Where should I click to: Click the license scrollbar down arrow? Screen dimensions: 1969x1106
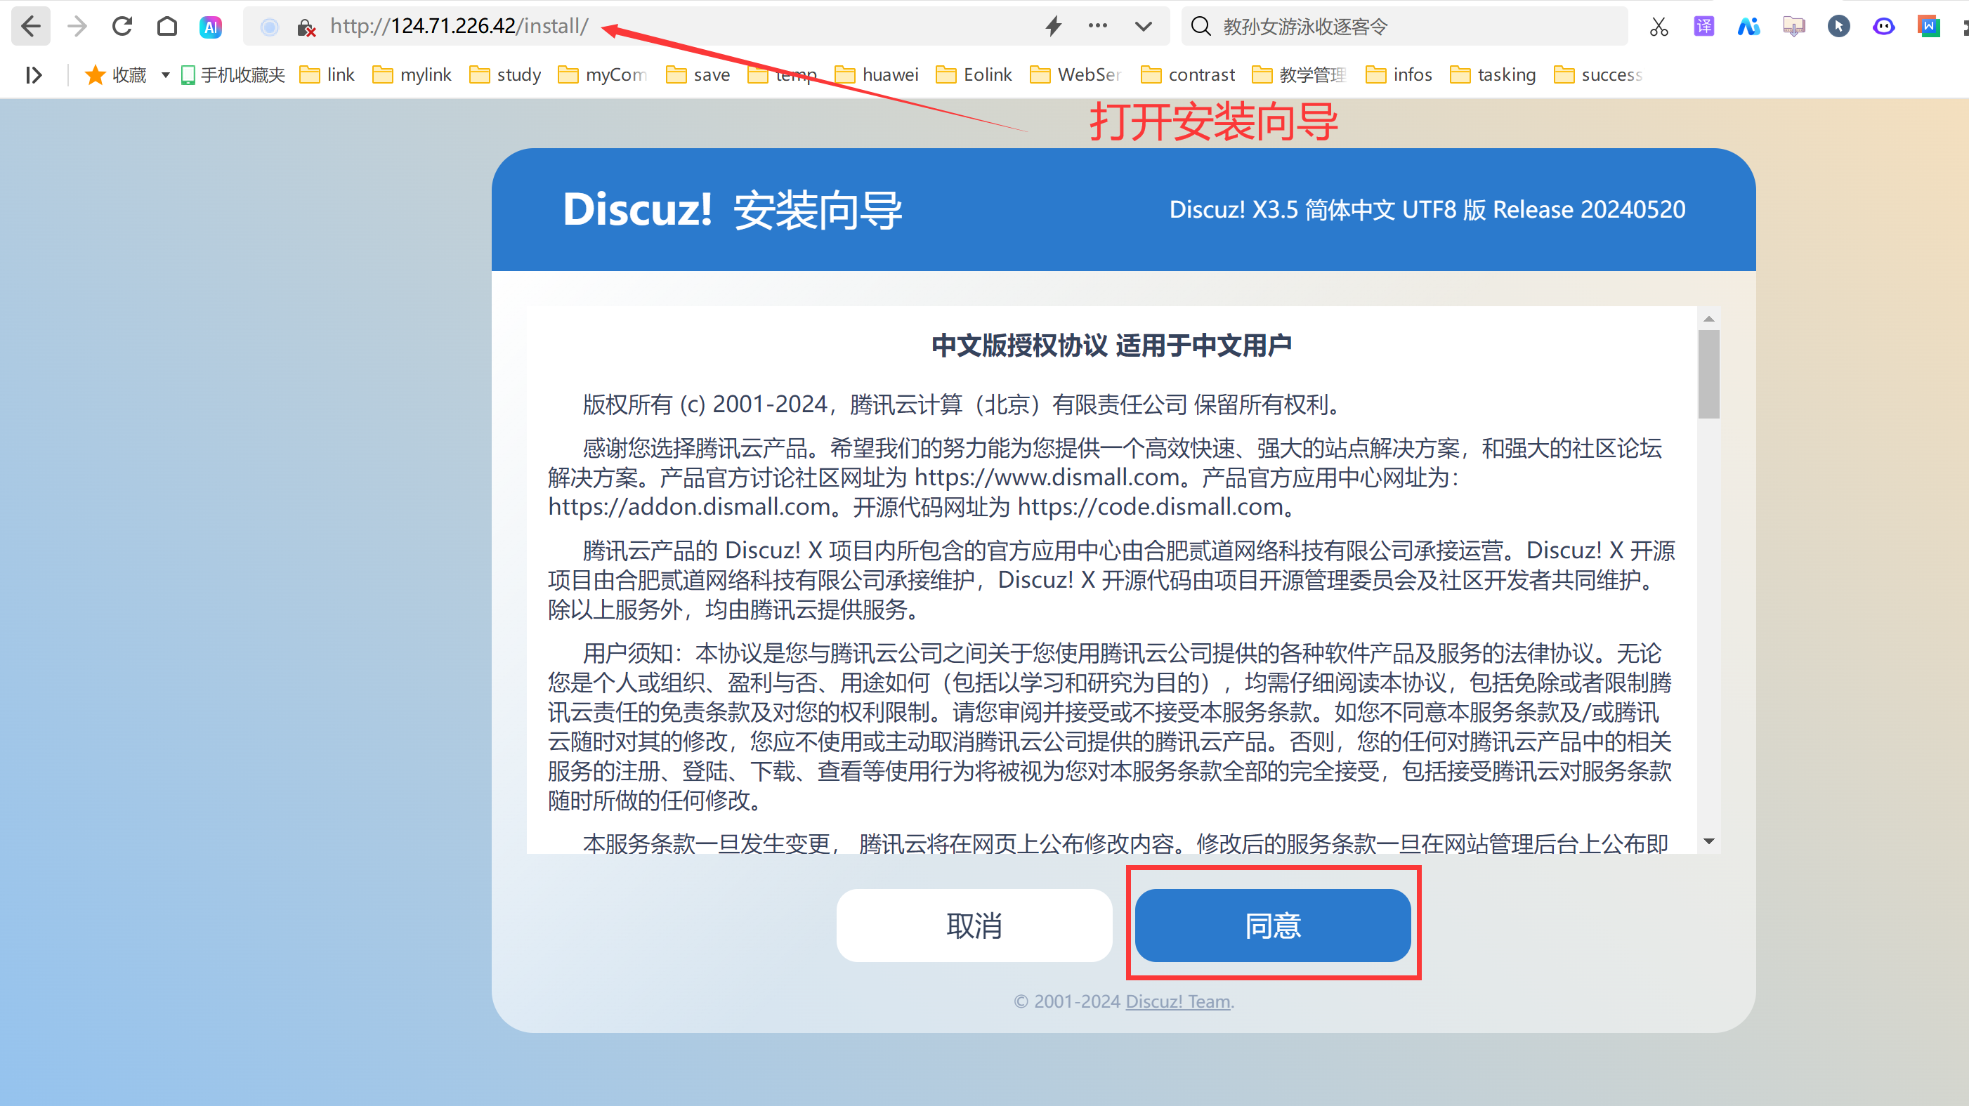pyautogui.click(x=1709, y=841)
